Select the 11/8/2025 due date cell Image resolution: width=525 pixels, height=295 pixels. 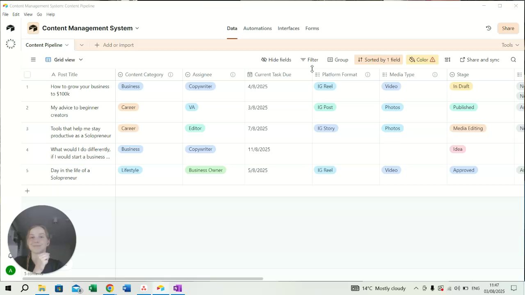coord(278,154)
